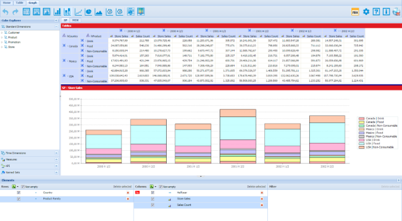Open settings via the gear icon
Image resolution: width=402 pixels, height=221 pixels.
point(366,12)
